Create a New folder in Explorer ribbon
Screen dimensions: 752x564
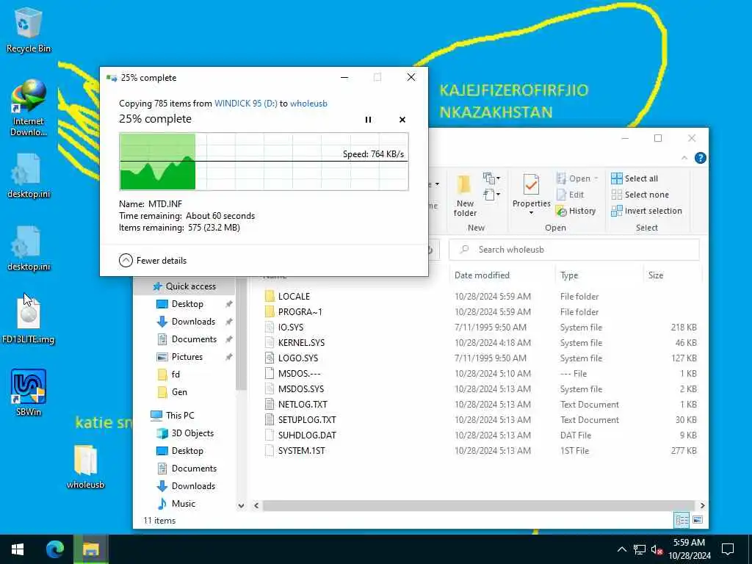pyautogui.click(x=465, y=195)
